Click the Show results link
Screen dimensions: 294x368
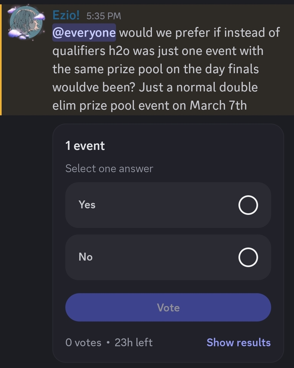(238, 342)
